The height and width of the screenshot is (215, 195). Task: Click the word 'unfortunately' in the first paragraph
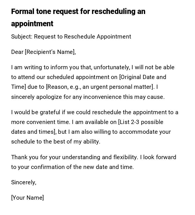tap(111, 67)
